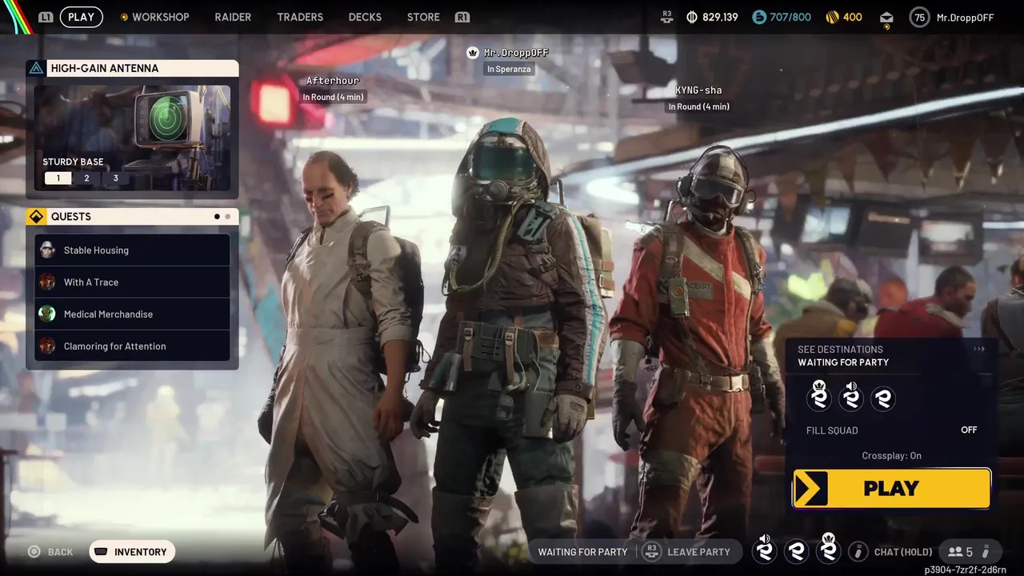Expand SEE DESTINATIONS with the triple arrows
This screenshot has width=1024, height=576.
979,349
